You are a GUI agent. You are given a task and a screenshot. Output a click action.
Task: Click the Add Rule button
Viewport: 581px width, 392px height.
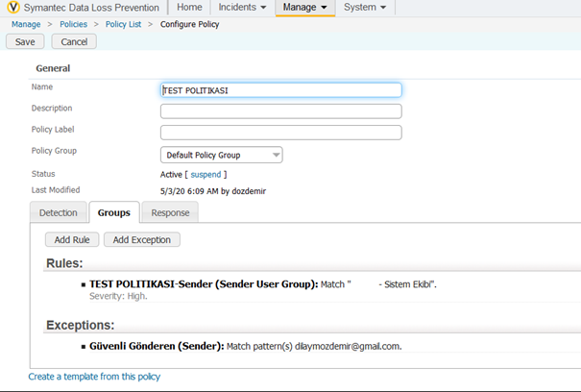pos(72,240)
